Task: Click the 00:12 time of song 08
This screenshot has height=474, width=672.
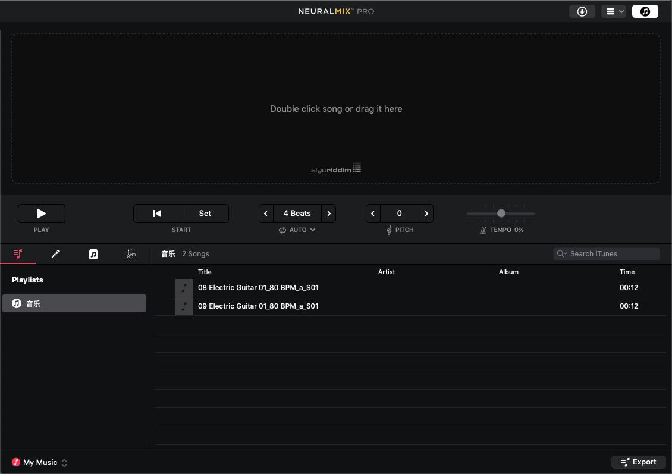Action: click(x=629, y=288)
